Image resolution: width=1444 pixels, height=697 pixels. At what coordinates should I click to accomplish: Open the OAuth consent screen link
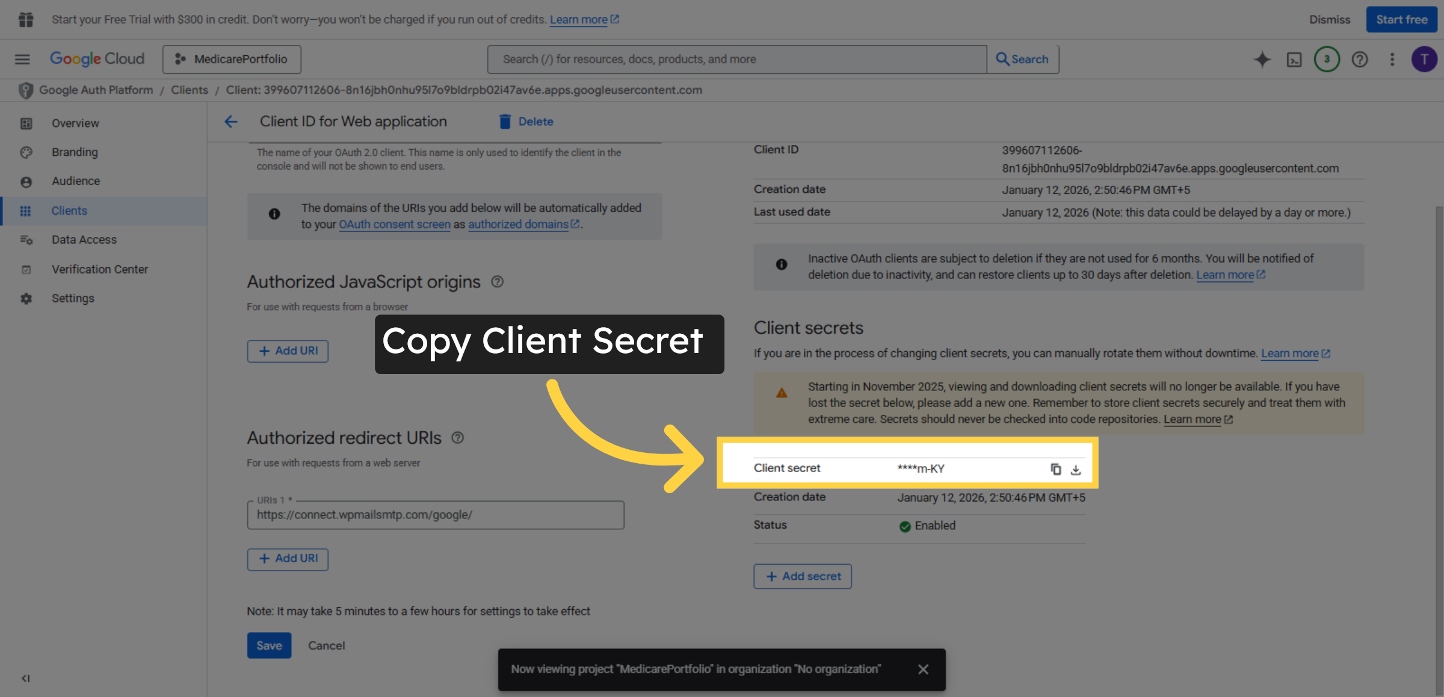point(395,224)
